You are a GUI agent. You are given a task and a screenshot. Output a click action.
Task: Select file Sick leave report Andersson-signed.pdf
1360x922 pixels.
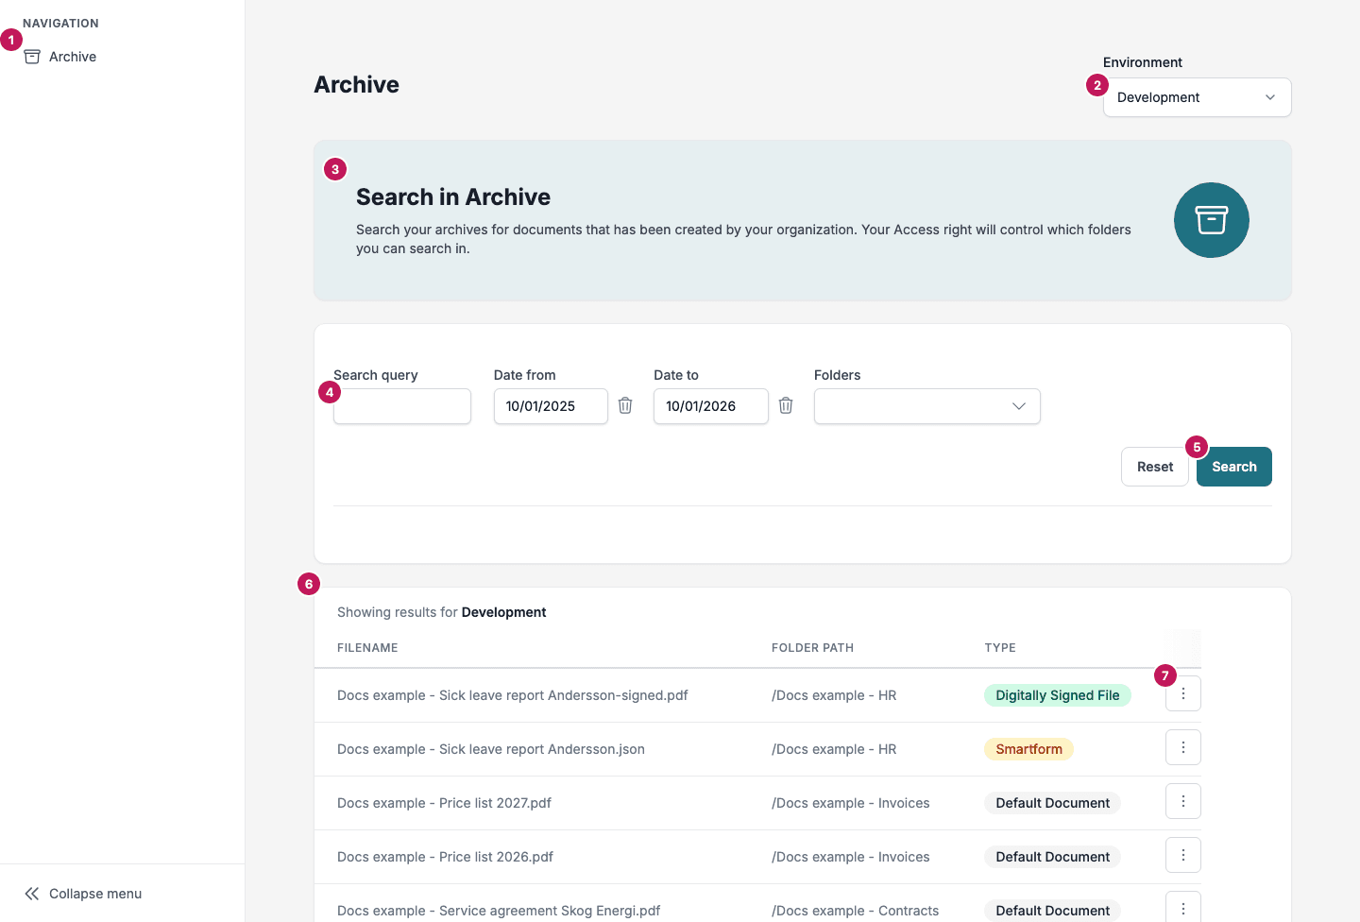[513, 695]
